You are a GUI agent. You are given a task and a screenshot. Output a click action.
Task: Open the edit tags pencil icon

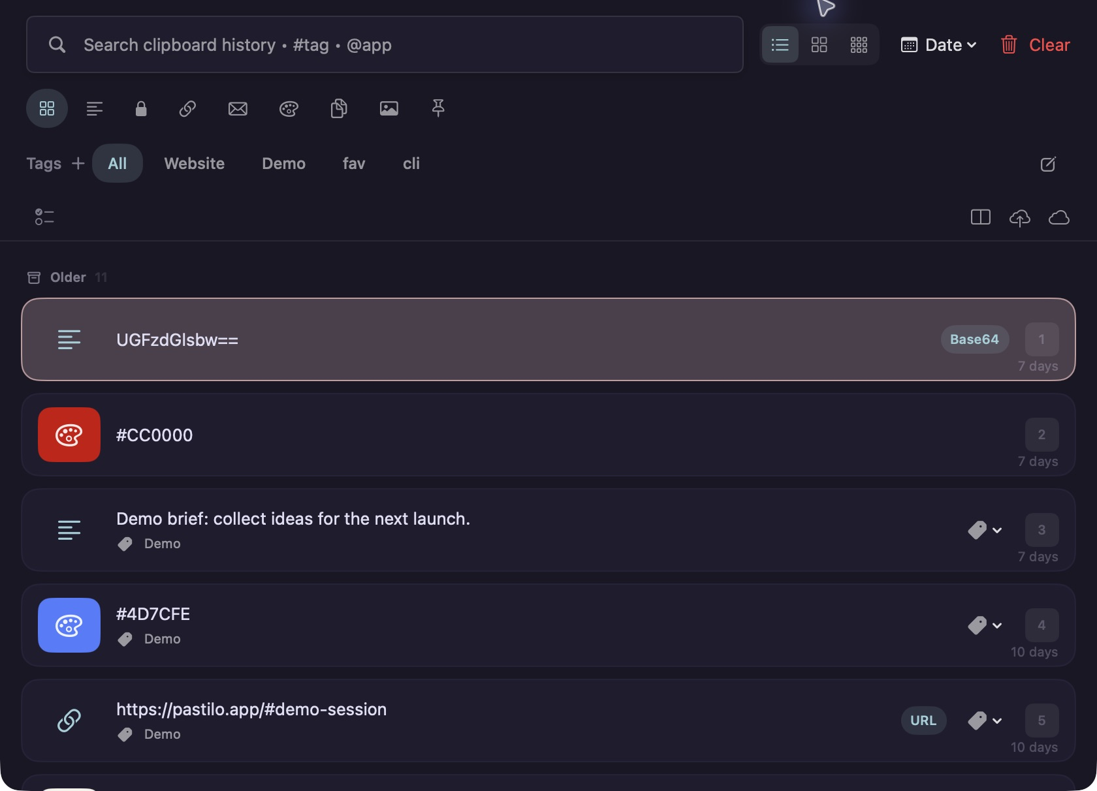[1048, 164]
